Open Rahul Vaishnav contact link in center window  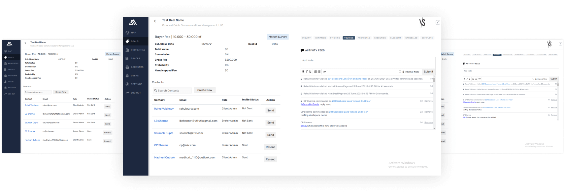(x=164, y=109)
